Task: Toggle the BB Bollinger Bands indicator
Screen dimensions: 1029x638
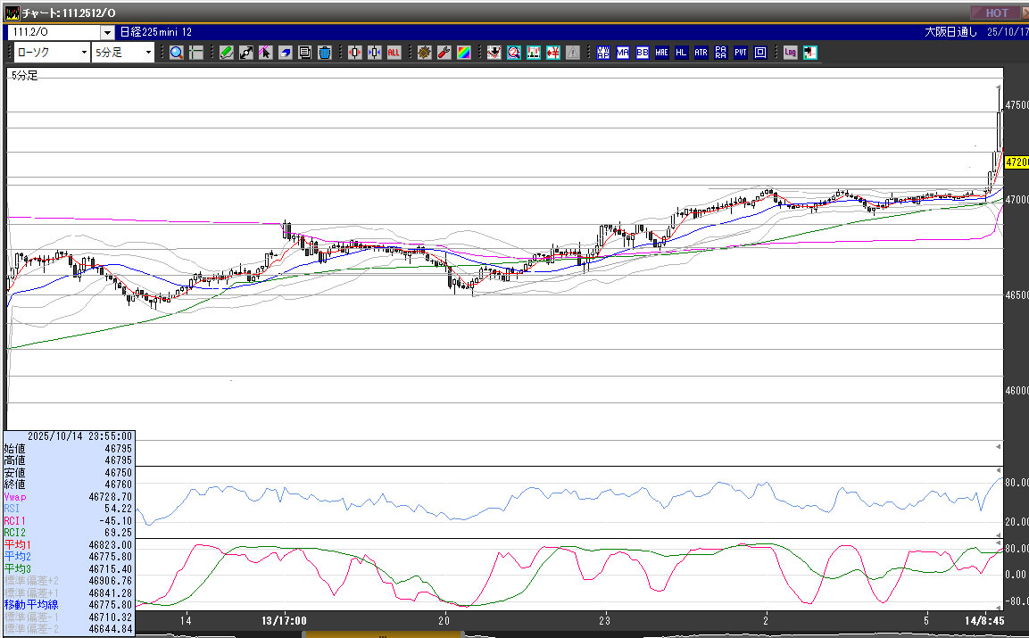Action: (x=642, y=53)
